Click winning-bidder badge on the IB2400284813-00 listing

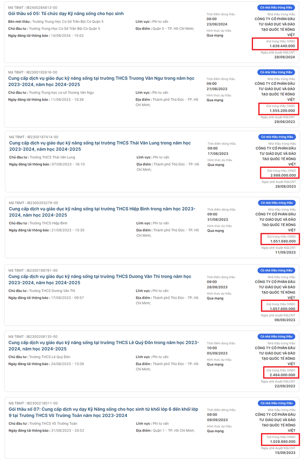tap(276, 7)
